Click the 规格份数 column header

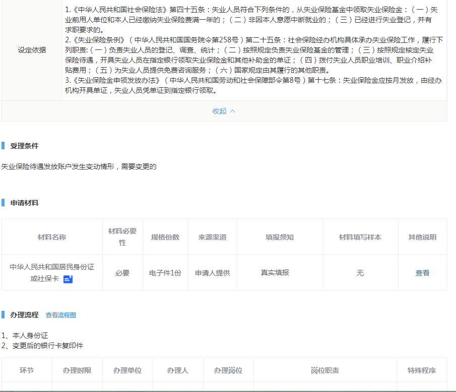(165, 237)
